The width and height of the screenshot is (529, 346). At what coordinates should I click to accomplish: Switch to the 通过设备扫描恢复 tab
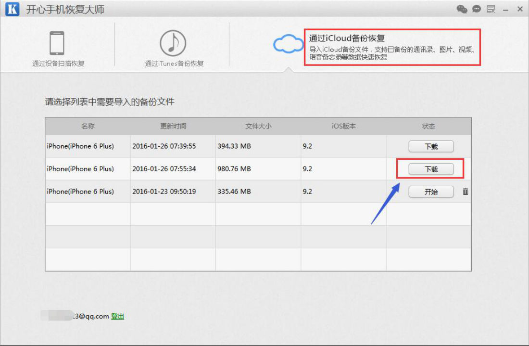58,49
